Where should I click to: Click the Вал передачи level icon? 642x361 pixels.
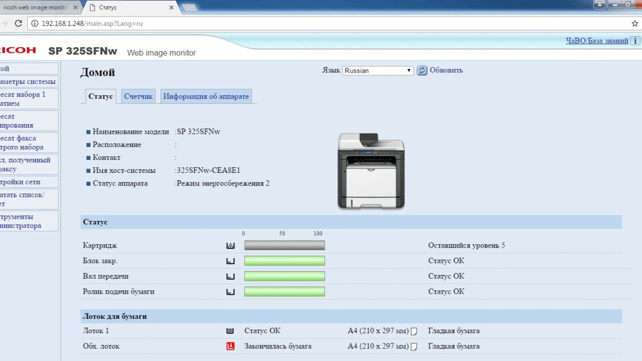[x=231, y=276]
